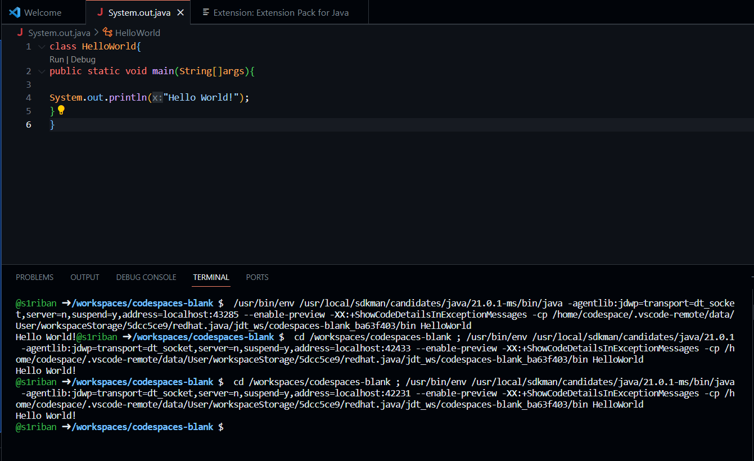Click the HelloWorld class name in code
The width and height of the screenshot is (754, 461).
pos(109,46)
